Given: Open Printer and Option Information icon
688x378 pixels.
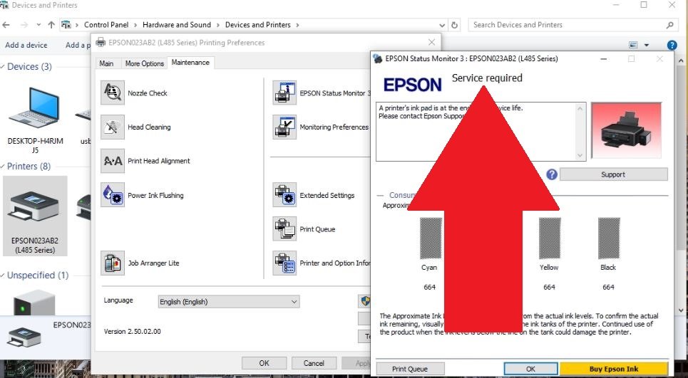Looking at the screenshot, I should (284, 263).
